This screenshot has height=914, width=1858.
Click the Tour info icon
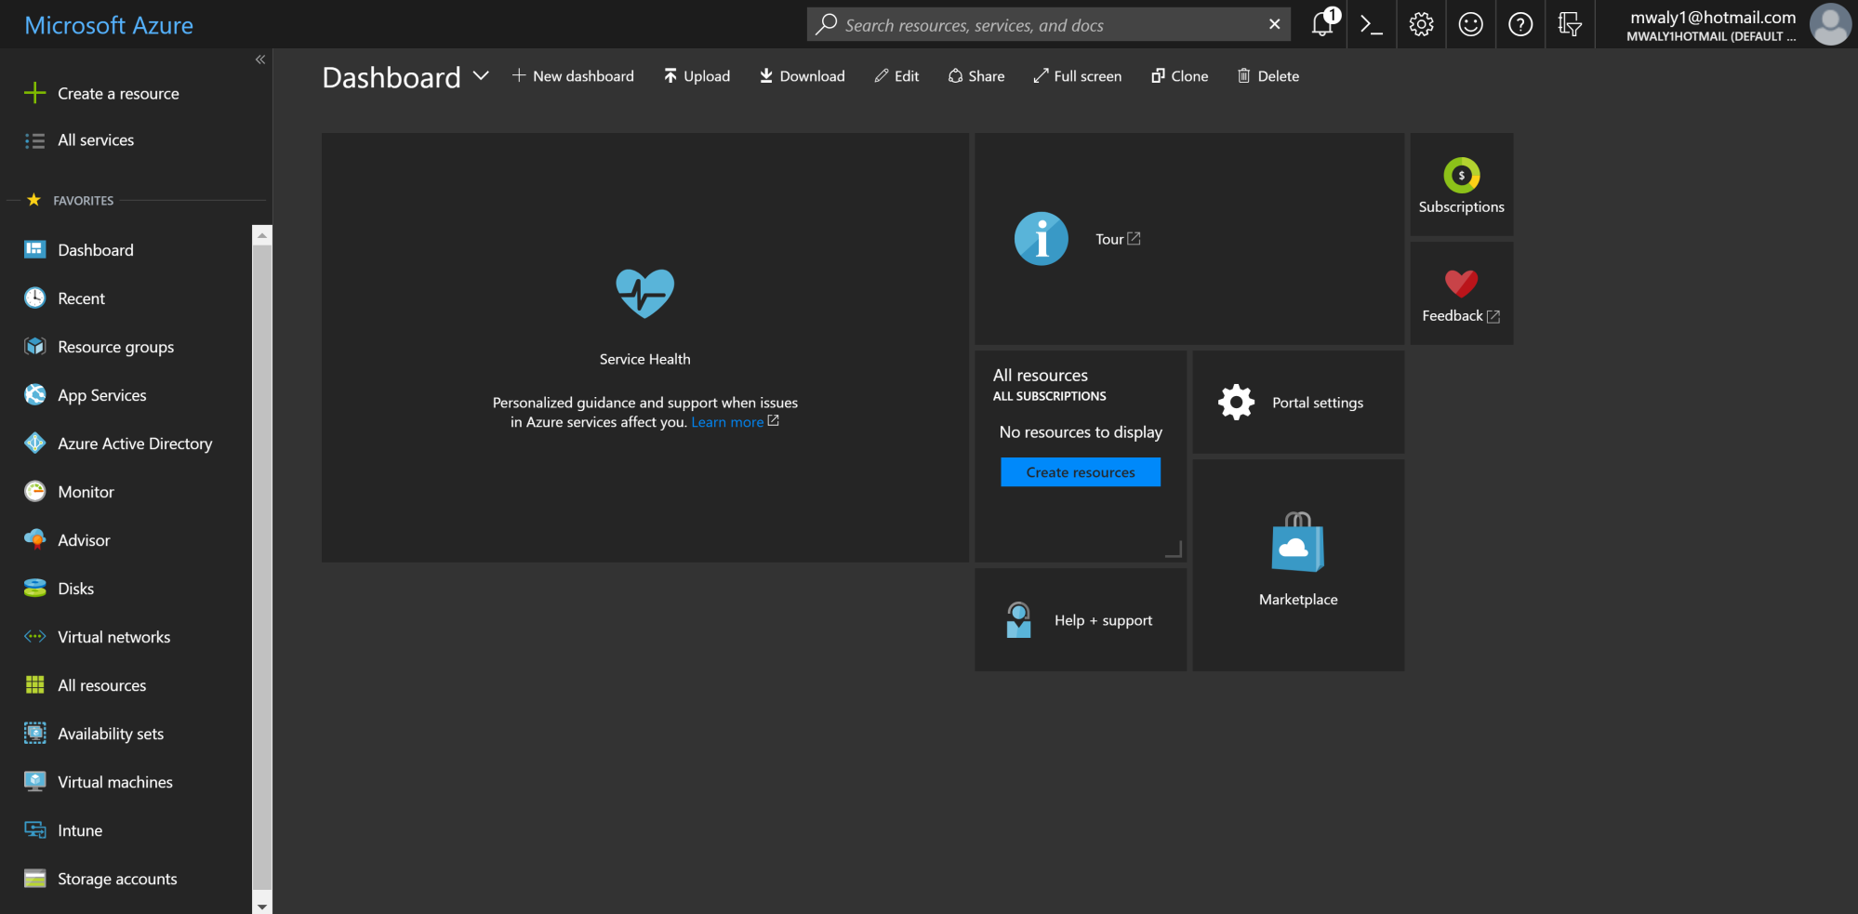coord(1041,239)
